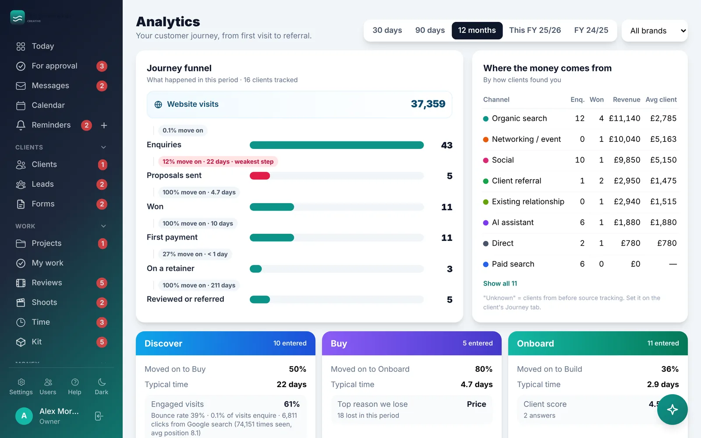701x438 pixels.
Task: Open Messages envelope icon
Action: pos(21,86)
